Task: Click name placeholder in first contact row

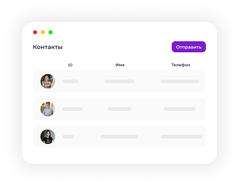Action: click(x=119, y=81)
